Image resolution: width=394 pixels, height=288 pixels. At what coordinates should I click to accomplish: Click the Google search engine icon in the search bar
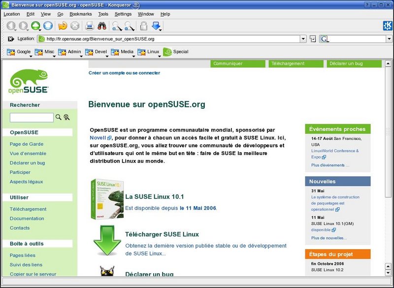coord(324,39)
